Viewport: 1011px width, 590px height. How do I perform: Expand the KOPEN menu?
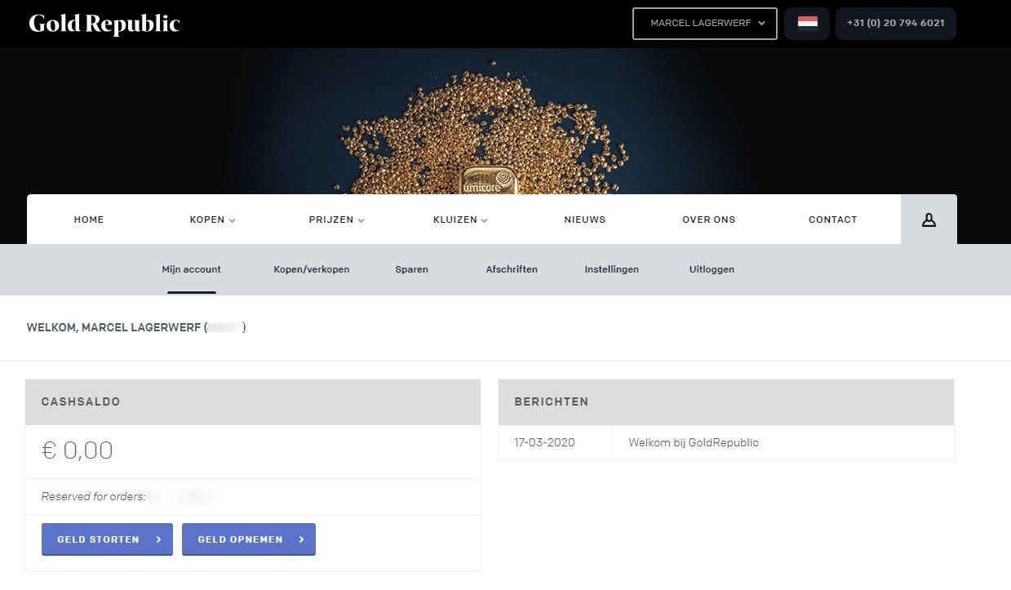click(212, 220)
